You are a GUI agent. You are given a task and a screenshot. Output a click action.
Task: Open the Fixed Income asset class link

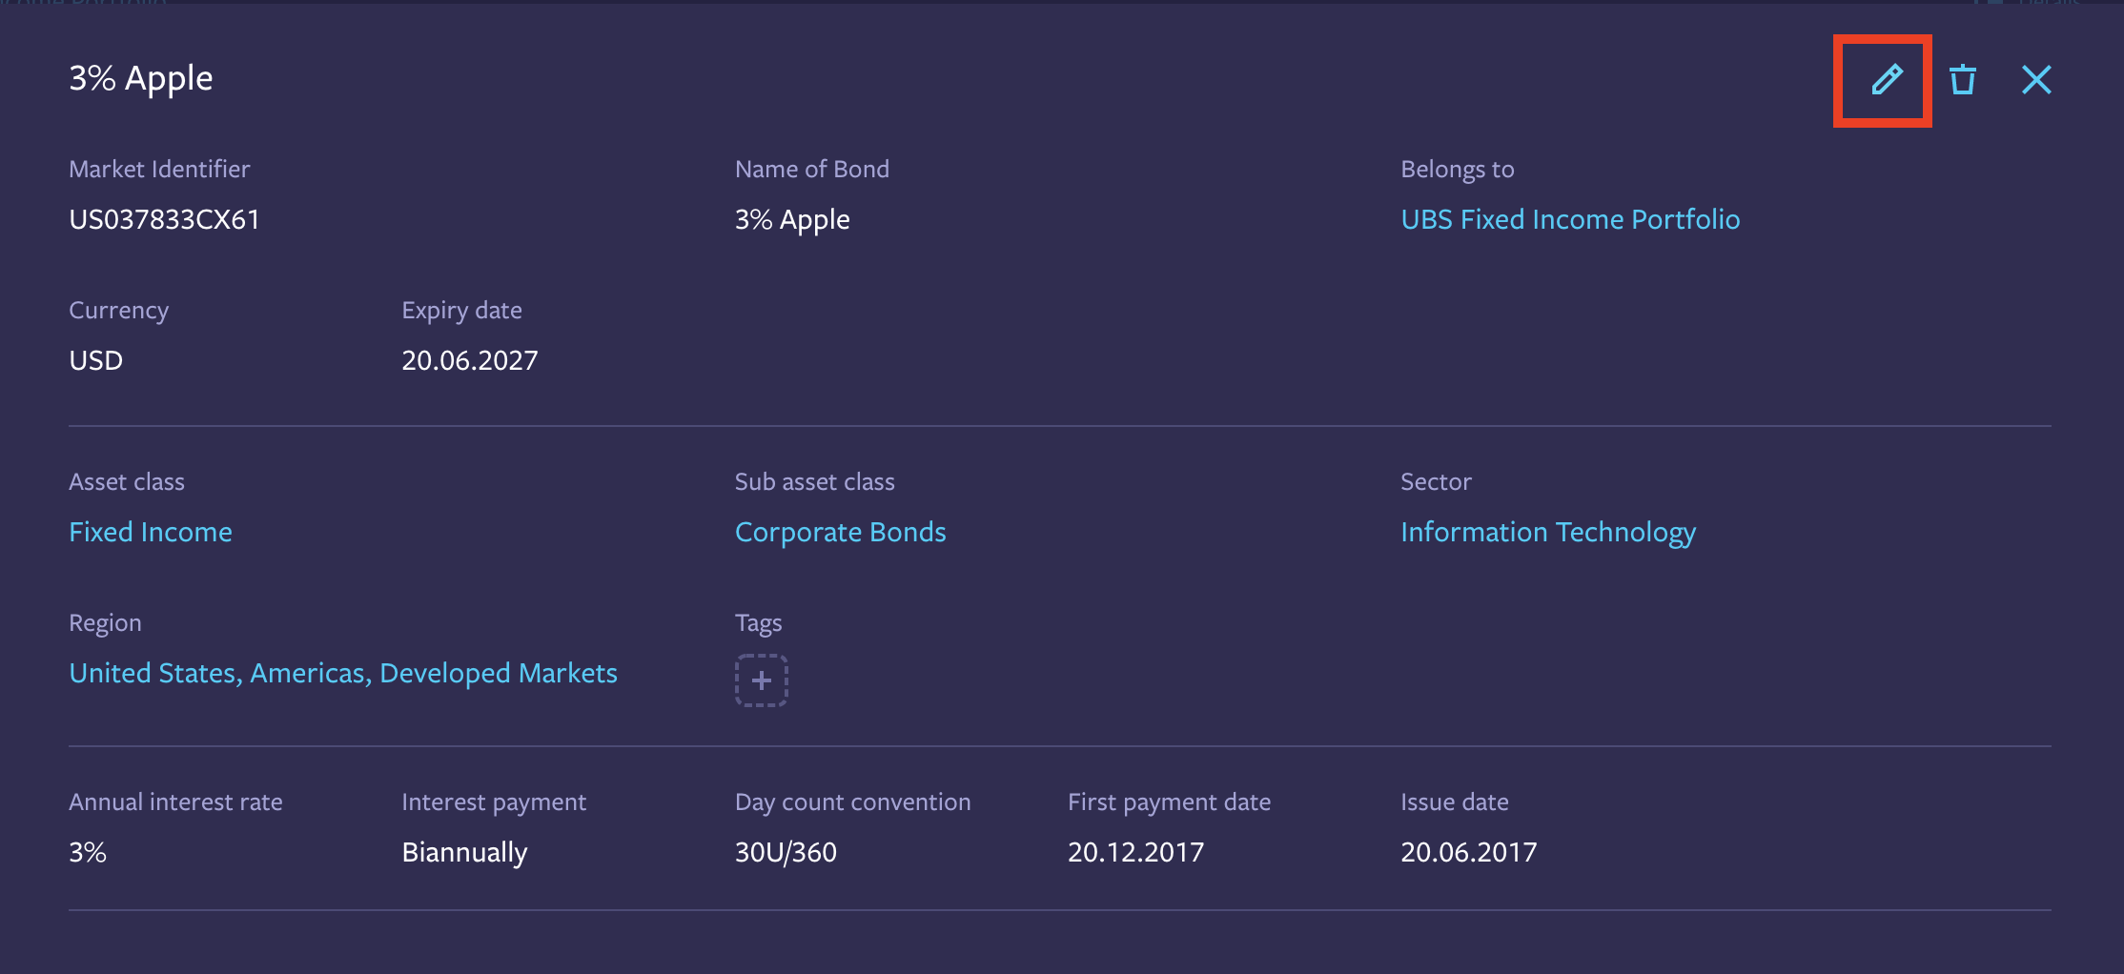pos(151,532)
